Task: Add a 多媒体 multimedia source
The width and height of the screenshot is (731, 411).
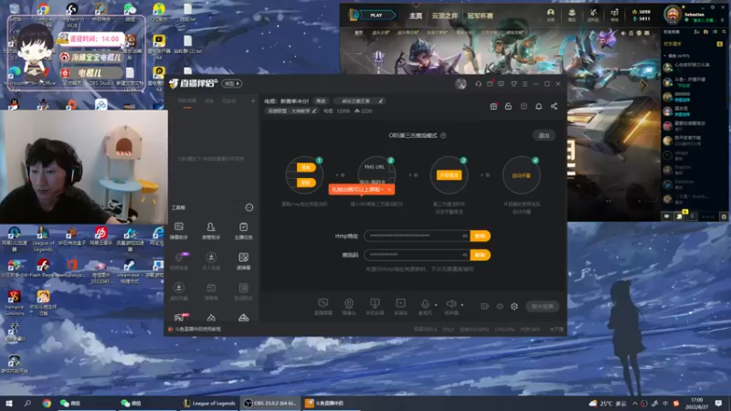Action: click(x=400, y=307)
